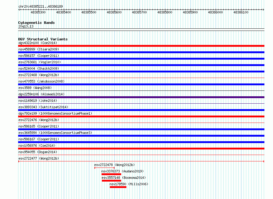
Task: Click the dgv4322n100 (Coe2014) variant label
Action: point(38,43)
